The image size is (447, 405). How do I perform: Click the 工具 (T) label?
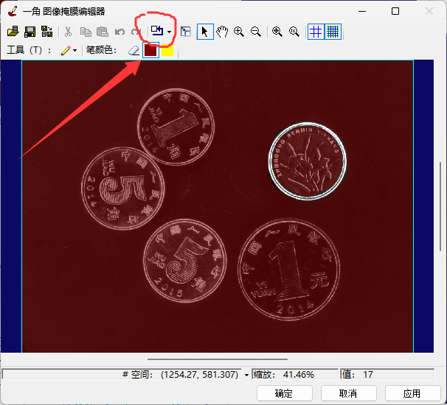click(x=29, y=50)
